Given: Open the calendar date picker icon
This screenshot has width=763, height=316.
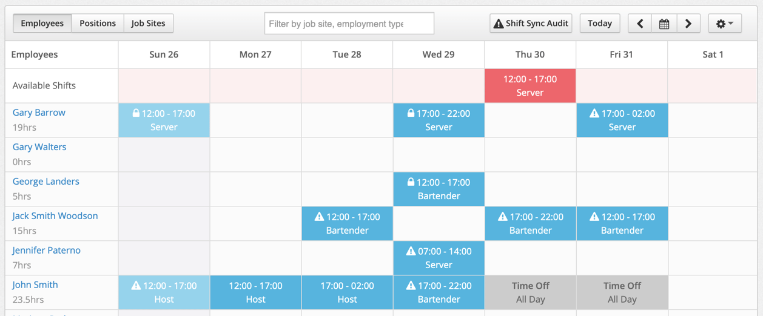Looking at the screenshot, I should coord(664,24).
